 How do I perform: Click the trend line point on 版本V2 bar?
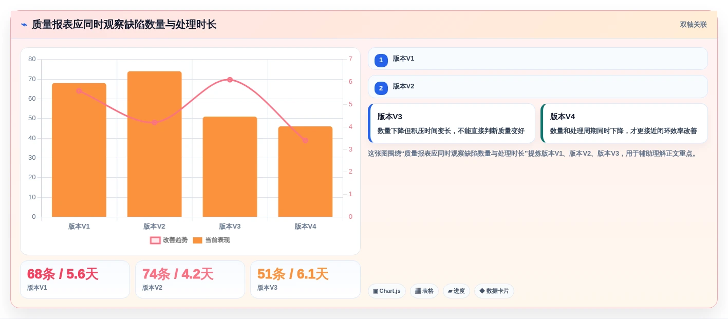pyautogui.click(x=154, y=122)
